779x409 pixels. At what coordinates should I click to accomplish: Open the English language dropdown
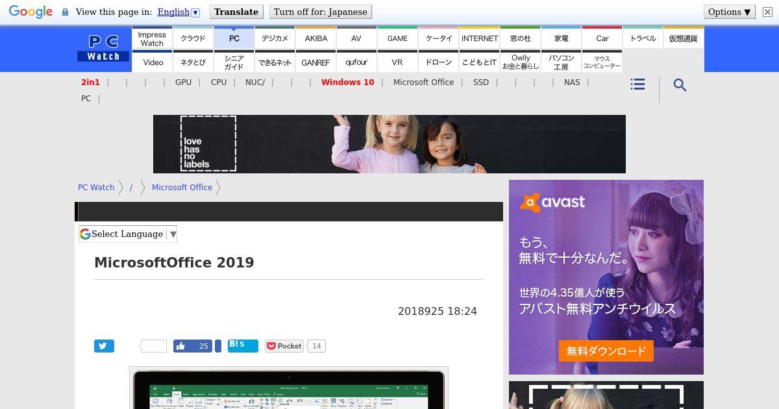pos(179,12)
